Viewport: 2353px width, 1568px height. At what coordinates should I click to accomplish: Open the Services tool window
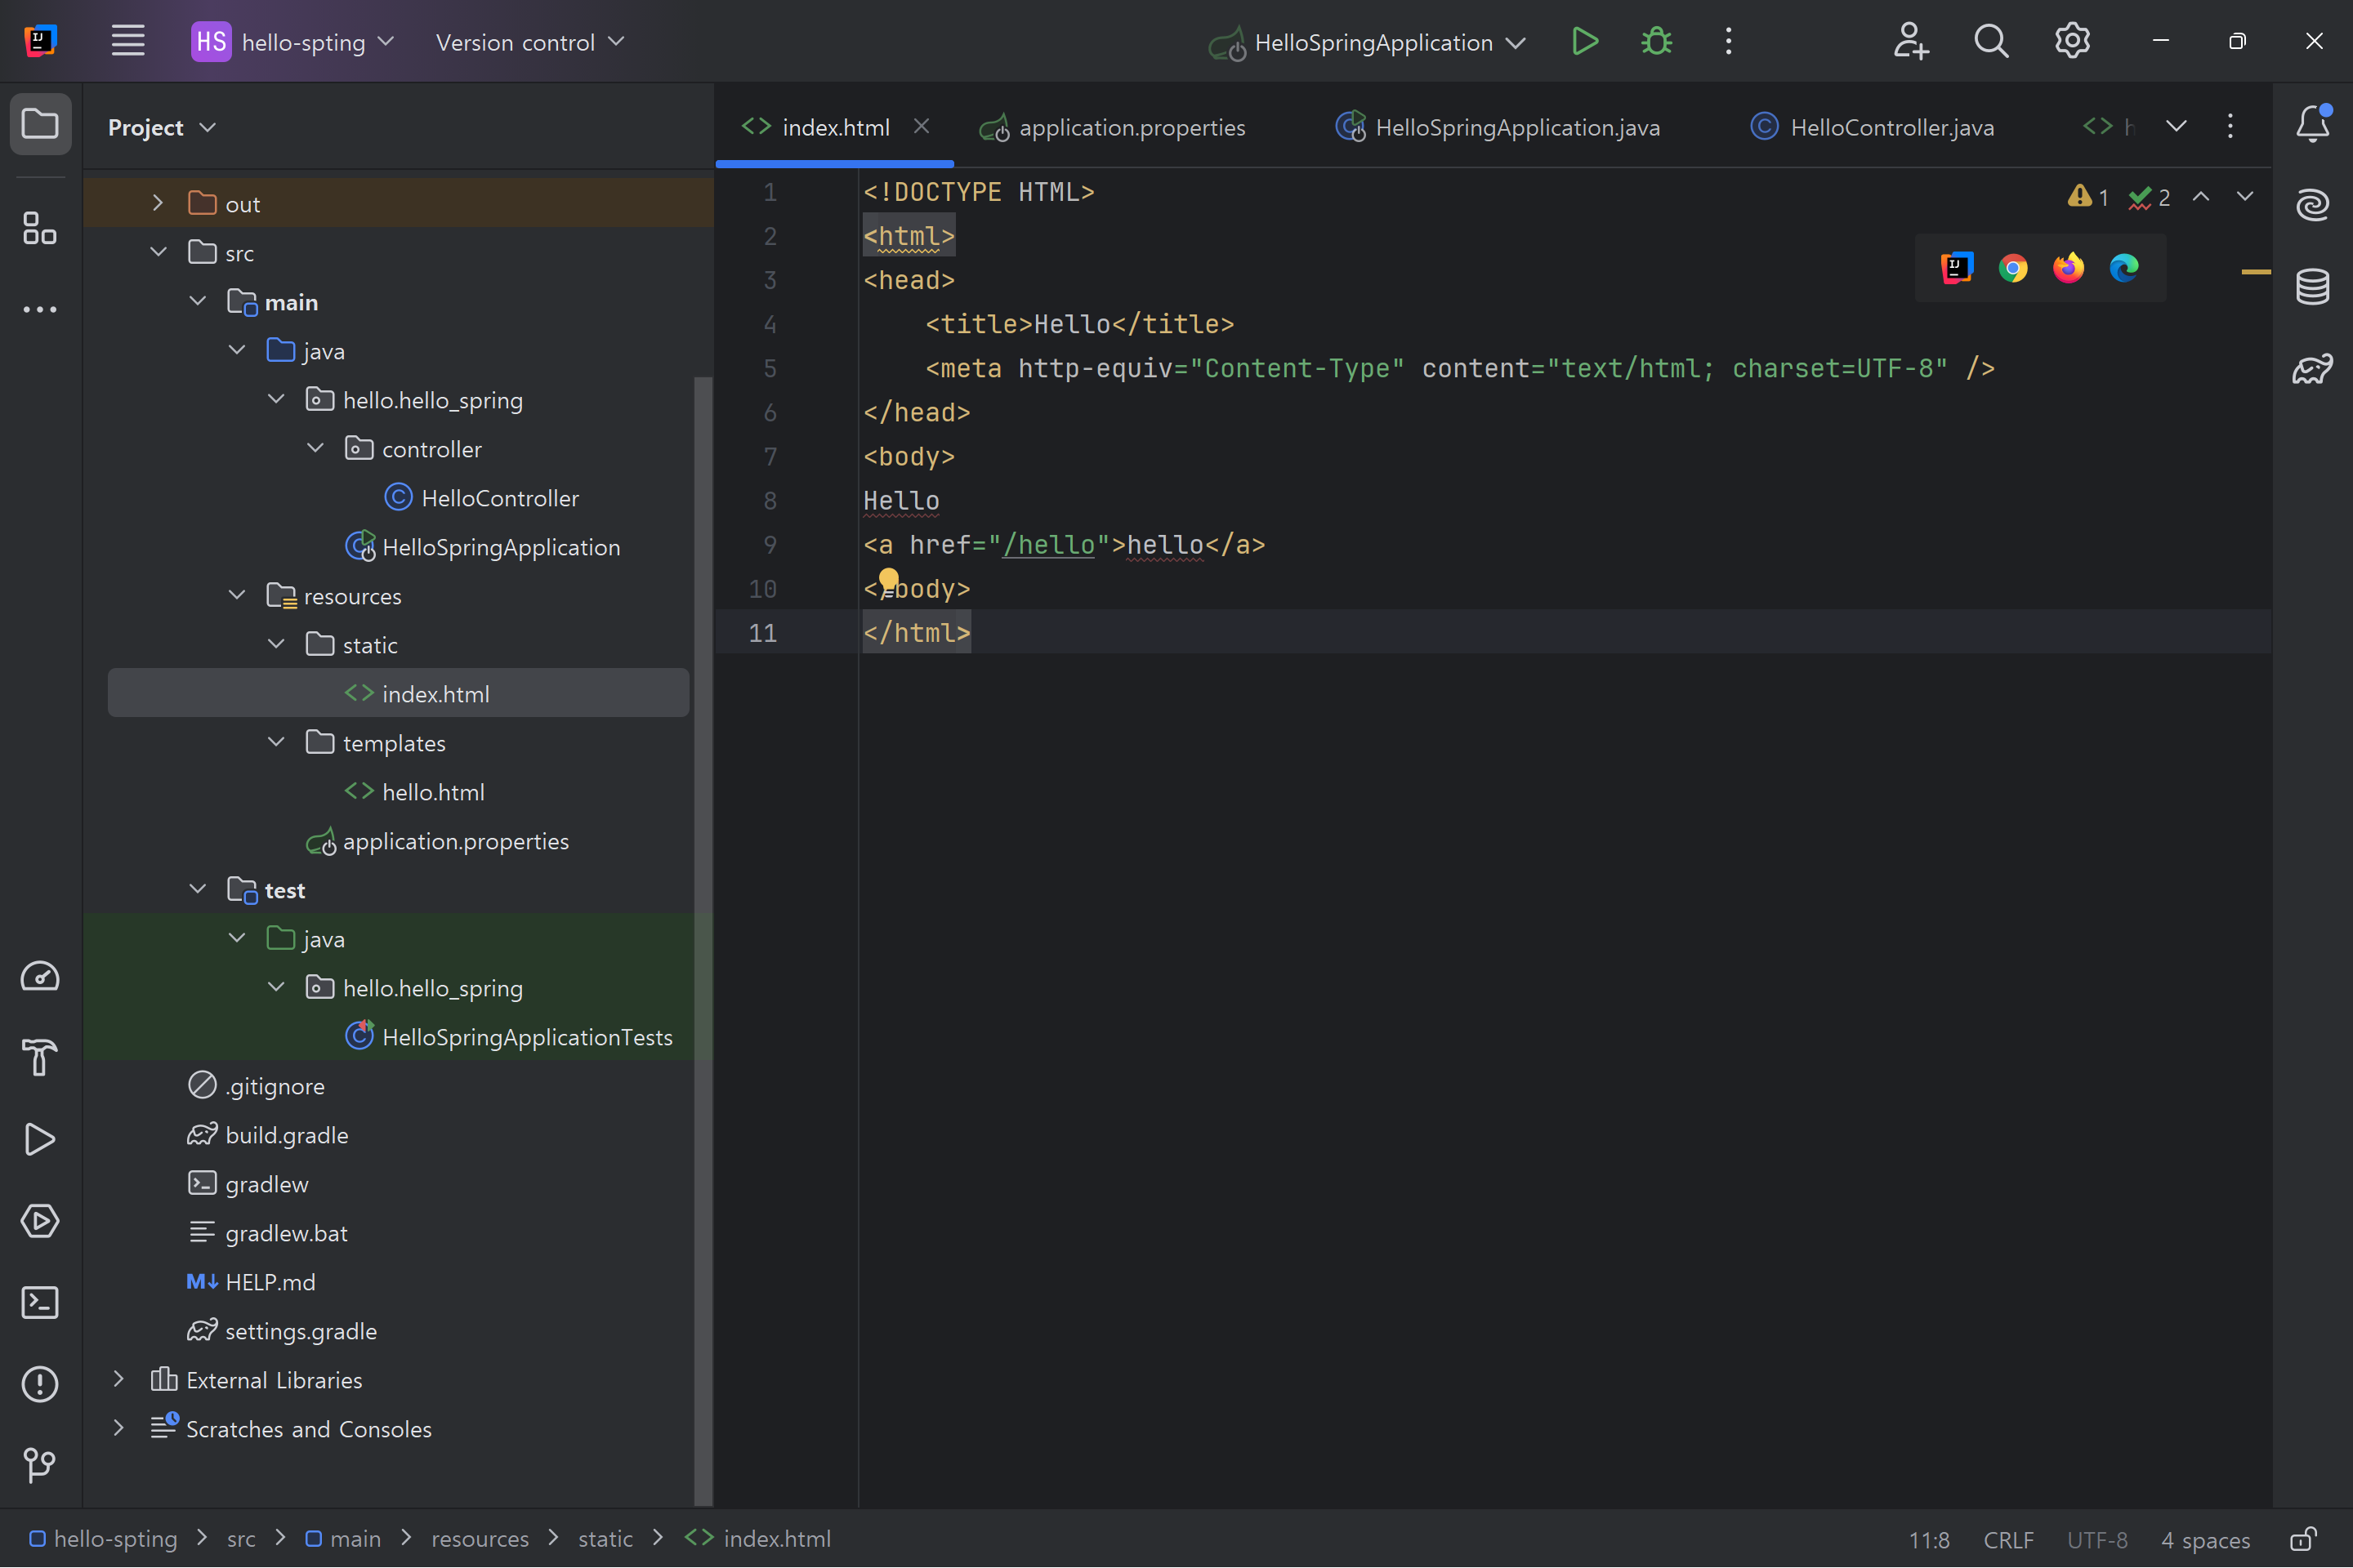click(x=40, y=1221)
